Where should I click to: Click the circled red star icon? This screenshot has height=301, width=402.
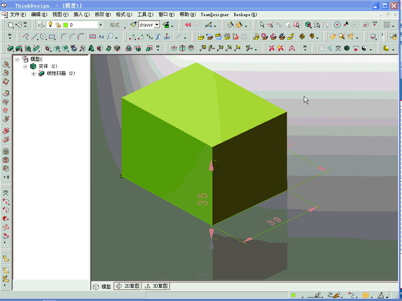(x=337, y=25)
